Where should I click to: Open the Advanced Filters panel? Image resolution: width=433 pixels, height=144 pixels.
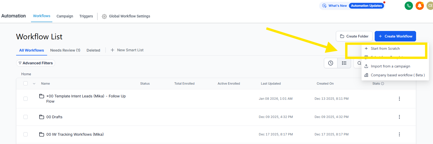click(36, 63)
